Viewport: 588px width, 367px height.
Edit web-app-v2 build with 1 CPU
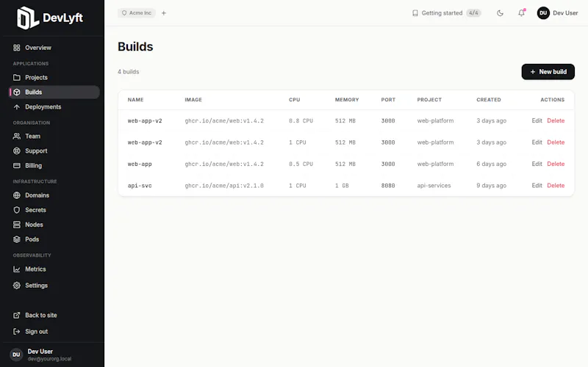(x=537, y=142)
